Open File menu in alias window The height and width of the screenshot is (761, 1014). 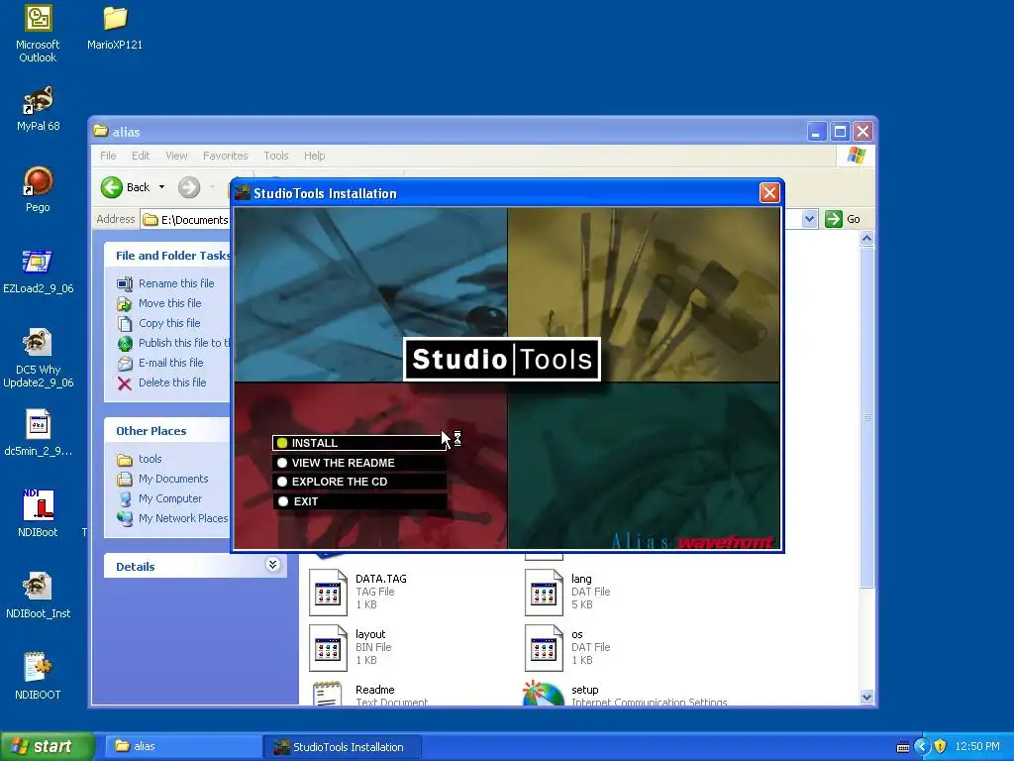click(108, 156)
